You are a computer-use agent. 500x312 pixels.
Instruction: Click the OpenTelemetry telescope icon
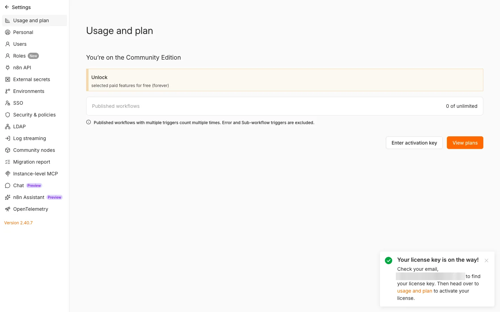click(8, 209)
